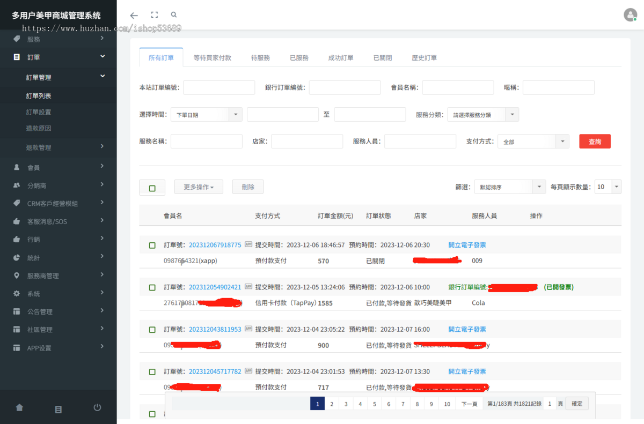Click 開立電子發票 for order 202312043811953
The image size is (644, 424).
(x=467, y=329)
